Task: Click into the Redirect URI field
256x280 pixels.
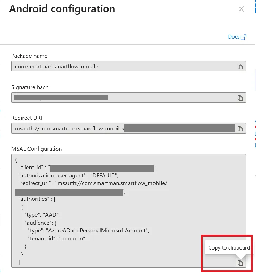Action: pyautogui.click(x=129, y=128)
